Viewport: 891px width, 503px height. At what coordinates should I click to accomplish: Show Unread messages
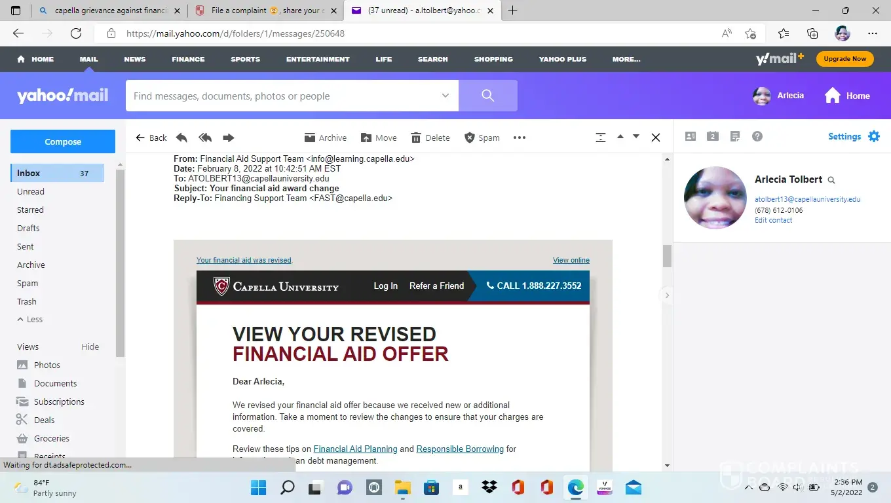coord(31,191)
